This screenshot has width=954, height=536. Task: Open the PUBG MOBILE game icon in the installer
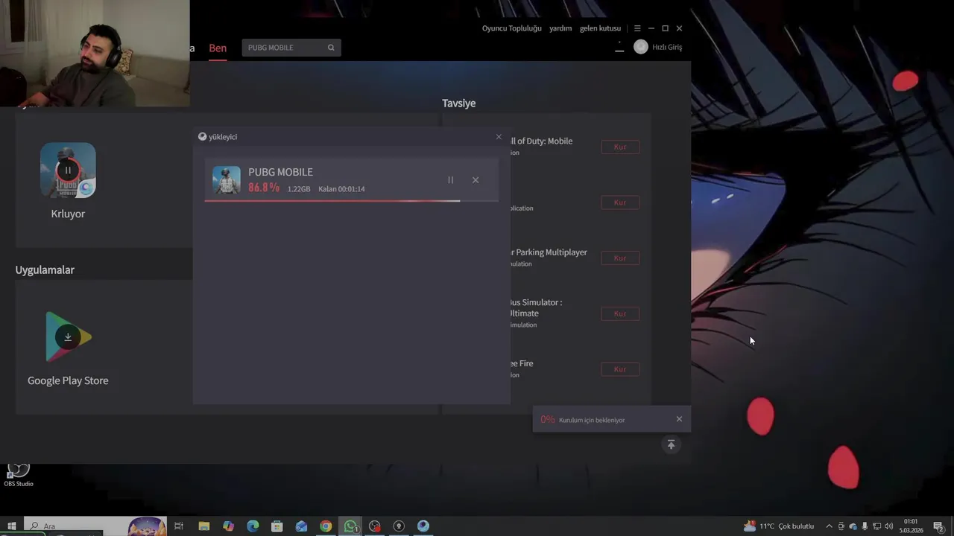[x=227, y=180]
